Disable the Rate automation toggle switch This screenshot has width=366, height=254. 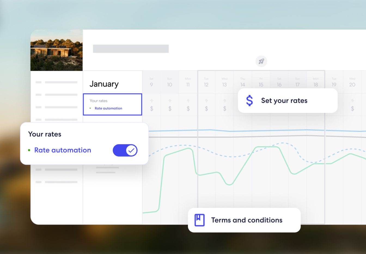pyautogui.click(x=125, y=150)
